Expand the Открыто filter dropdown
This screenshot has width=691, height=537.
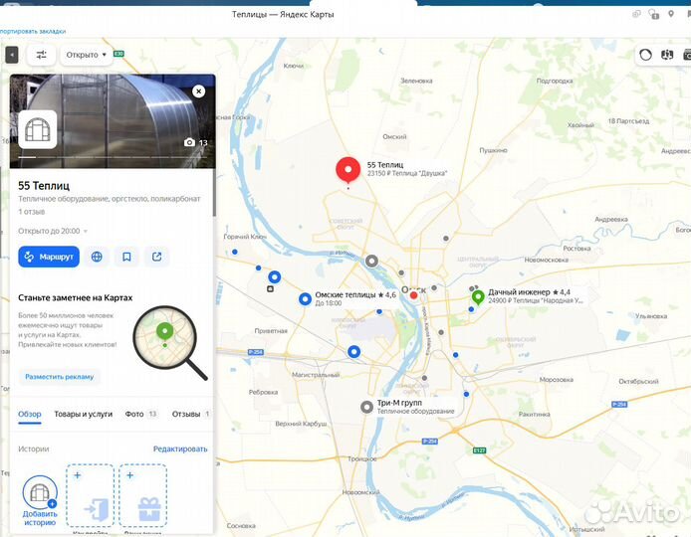coord(86,55)
